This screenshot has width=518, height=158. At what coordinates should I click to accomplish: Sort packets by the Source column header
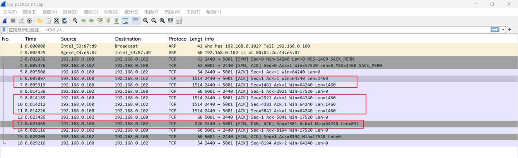click(x=86, y=39)
